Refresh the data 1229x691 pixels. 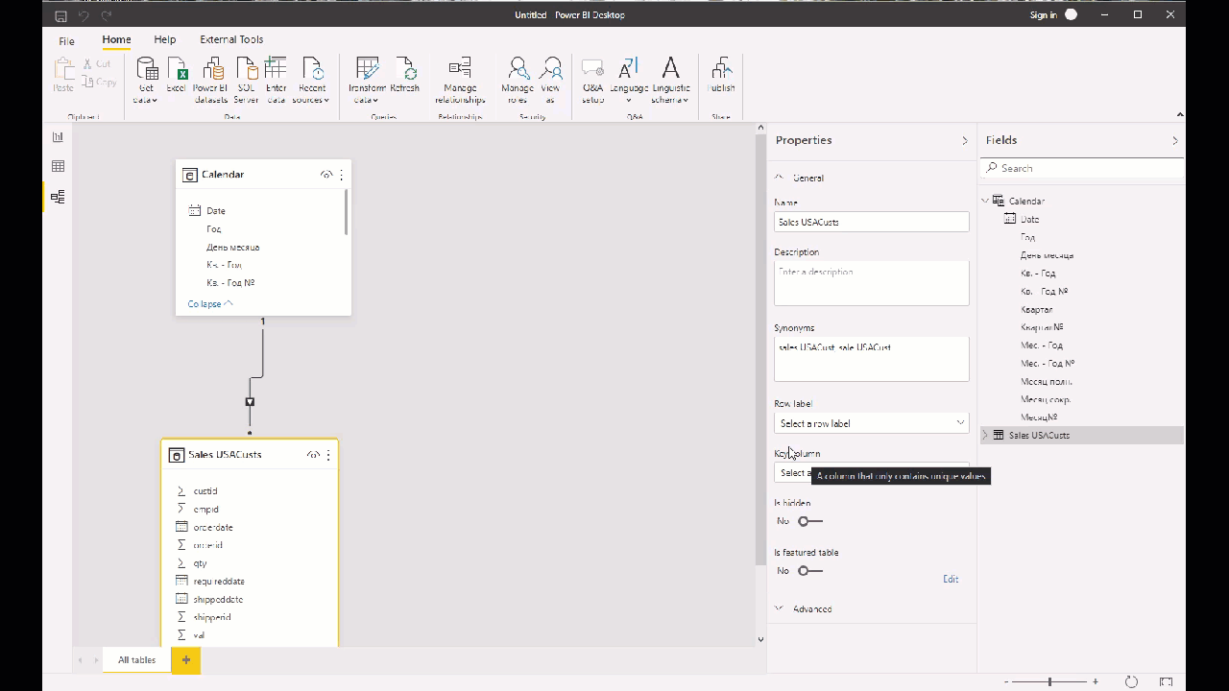[x=404, y=75]
